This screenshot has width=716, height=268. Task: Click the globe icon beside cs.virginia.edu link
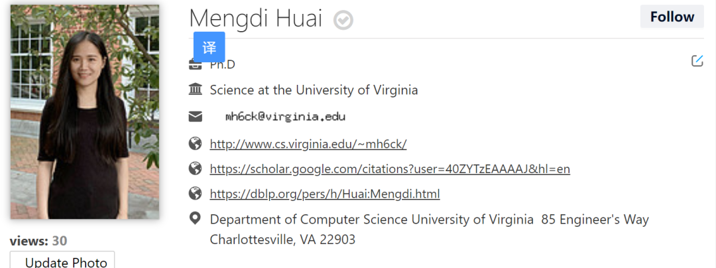[195, 143]
